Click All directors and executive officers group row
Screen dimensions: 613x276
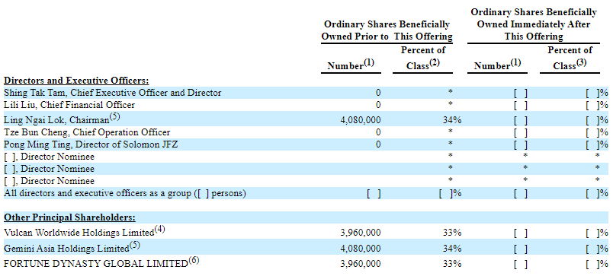click(x=306, y=193)
